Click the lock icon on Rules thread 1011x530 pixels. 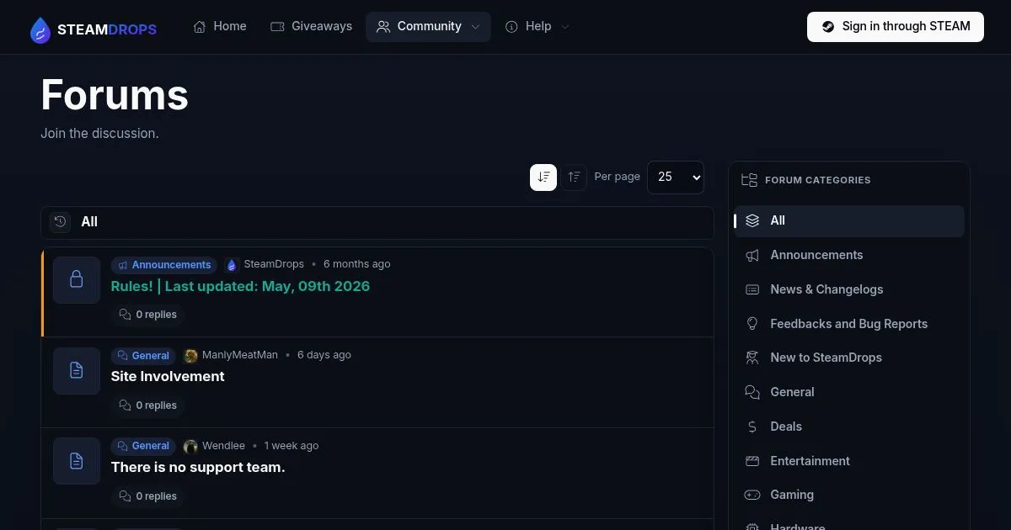77,280
